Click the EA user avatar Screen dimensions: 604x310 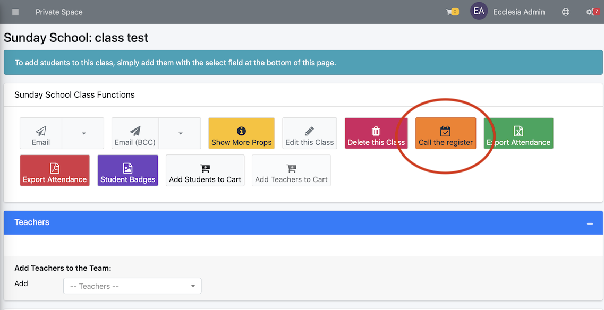coord(479,11)
